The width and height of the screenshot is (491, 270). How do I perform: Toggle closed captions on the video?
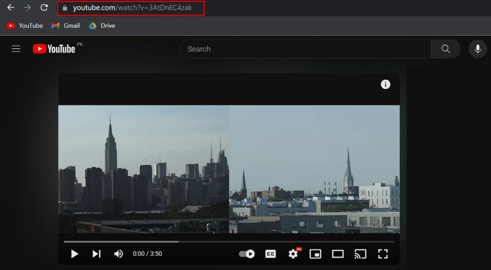(x=270, y=254)
